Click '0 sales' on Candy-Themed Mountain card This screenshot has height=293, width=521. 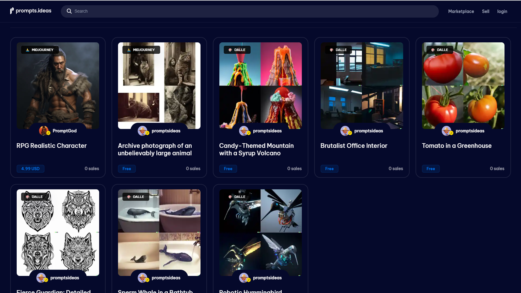pyautogui.click(x=295, y=168)
